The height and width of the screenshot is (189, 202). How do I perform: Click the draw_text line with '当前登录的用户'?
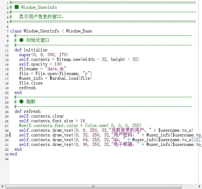coord(106,130)
